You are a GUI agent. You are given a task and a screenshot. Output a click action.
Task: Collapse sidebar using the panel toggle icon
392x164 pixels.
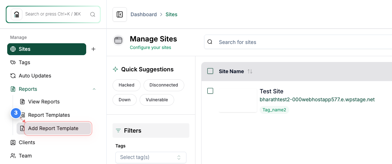(120, 14)
